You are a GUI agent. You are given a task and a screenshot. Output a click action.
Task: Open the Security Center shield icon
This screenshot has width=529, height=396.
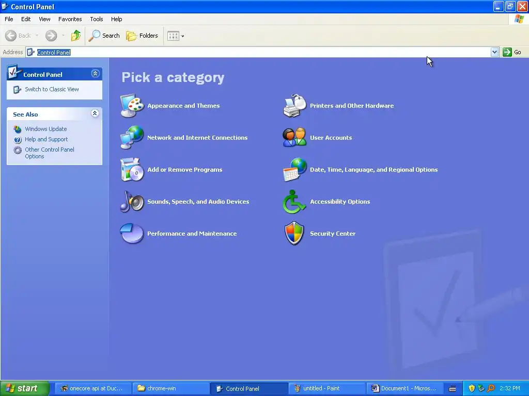[x=294, y=234]
